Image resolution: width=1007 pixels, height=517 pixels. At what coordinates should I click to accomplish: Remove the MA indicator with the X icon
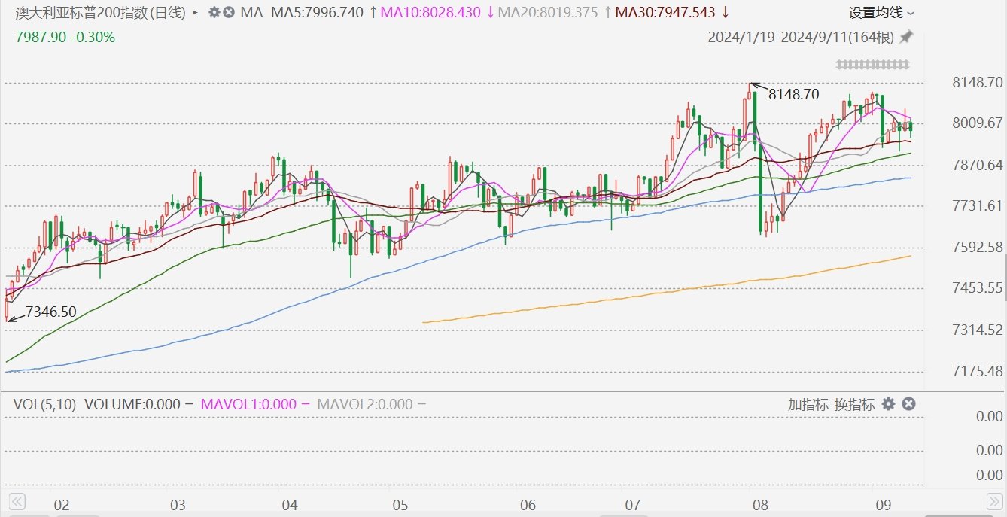(229, 13)
